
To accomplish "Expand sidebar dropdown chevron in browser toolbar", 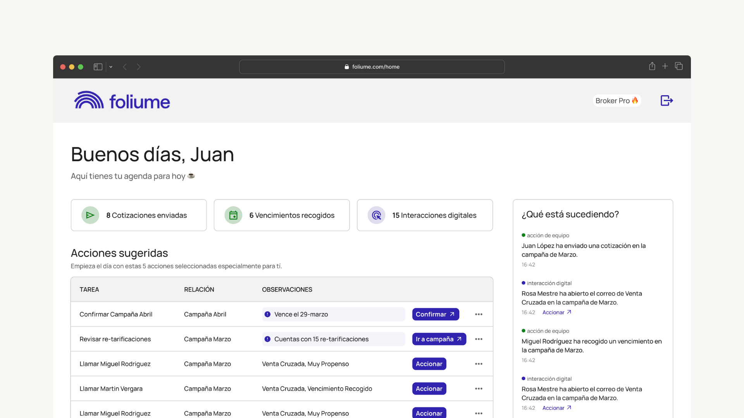I will click(111, 67).
